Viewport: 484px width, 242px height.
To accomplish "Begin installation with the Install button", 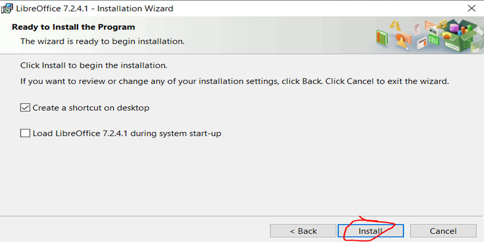I will point(371,231).
